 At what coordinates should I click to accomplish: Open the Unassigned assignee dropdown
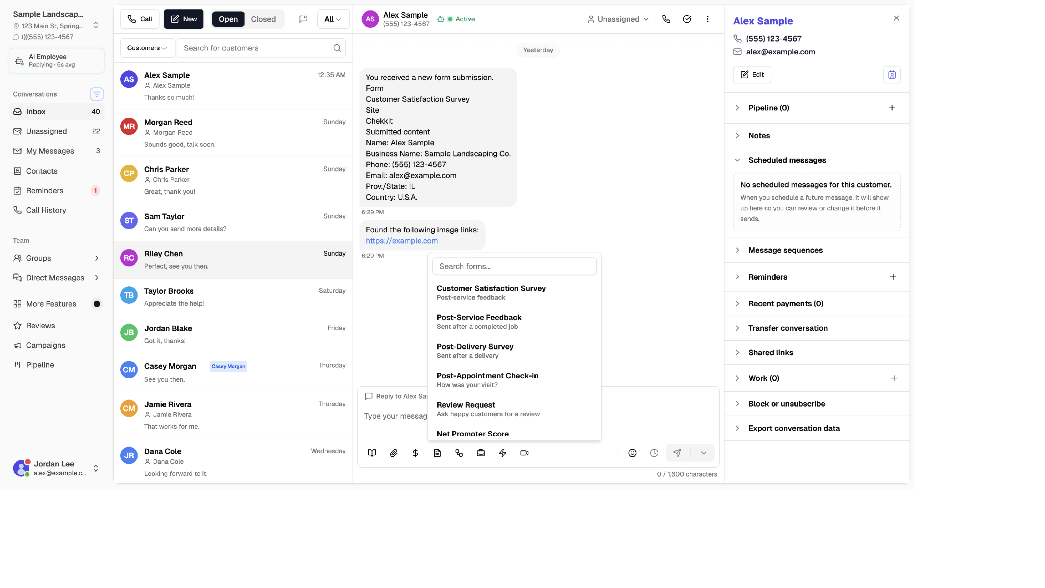[x=618, y=19]
